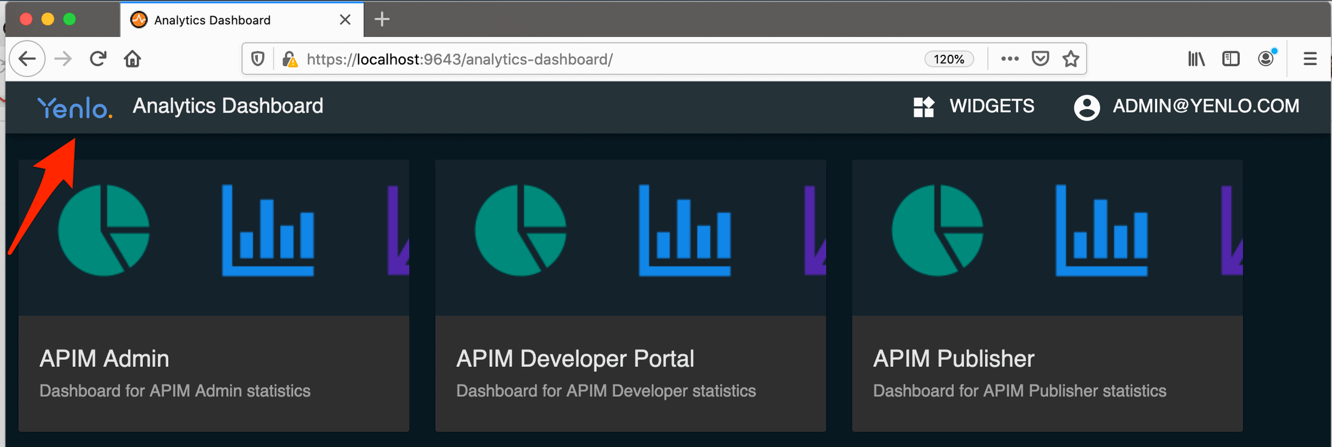
Task: Click the user account avatar icon
Action: pos(1087,107)
